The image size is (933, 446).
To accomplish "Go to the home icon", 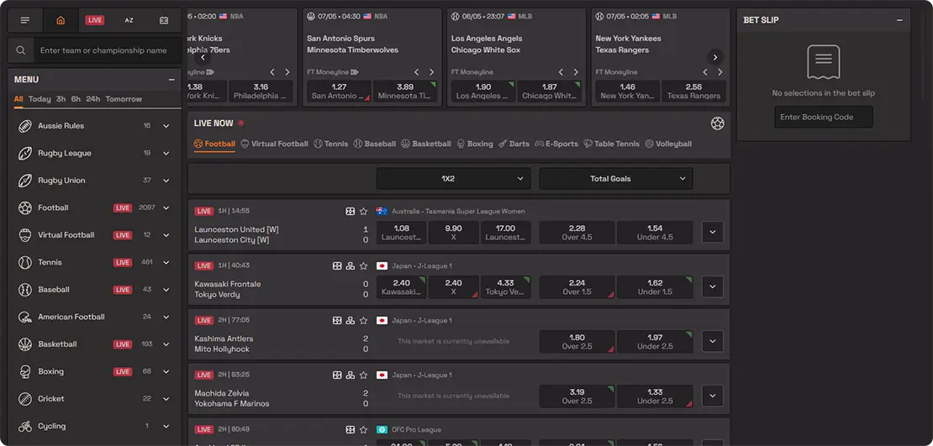I will pos(60,20).
